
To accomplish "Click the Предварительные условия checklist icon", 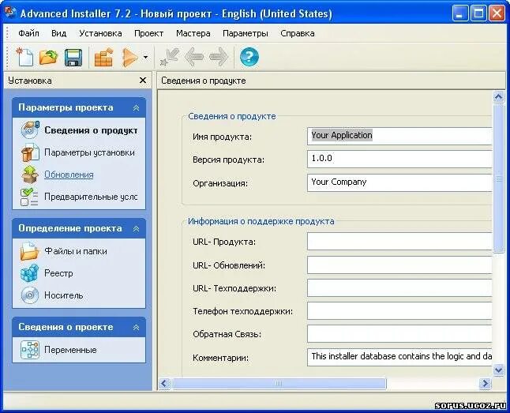I will [29, 197].
